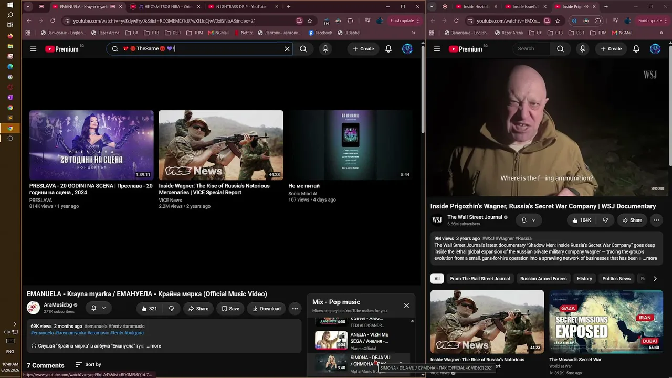Close the Mix - Pop music playlist panel
The width and height of the screenshot is (672, 378).
406,306
